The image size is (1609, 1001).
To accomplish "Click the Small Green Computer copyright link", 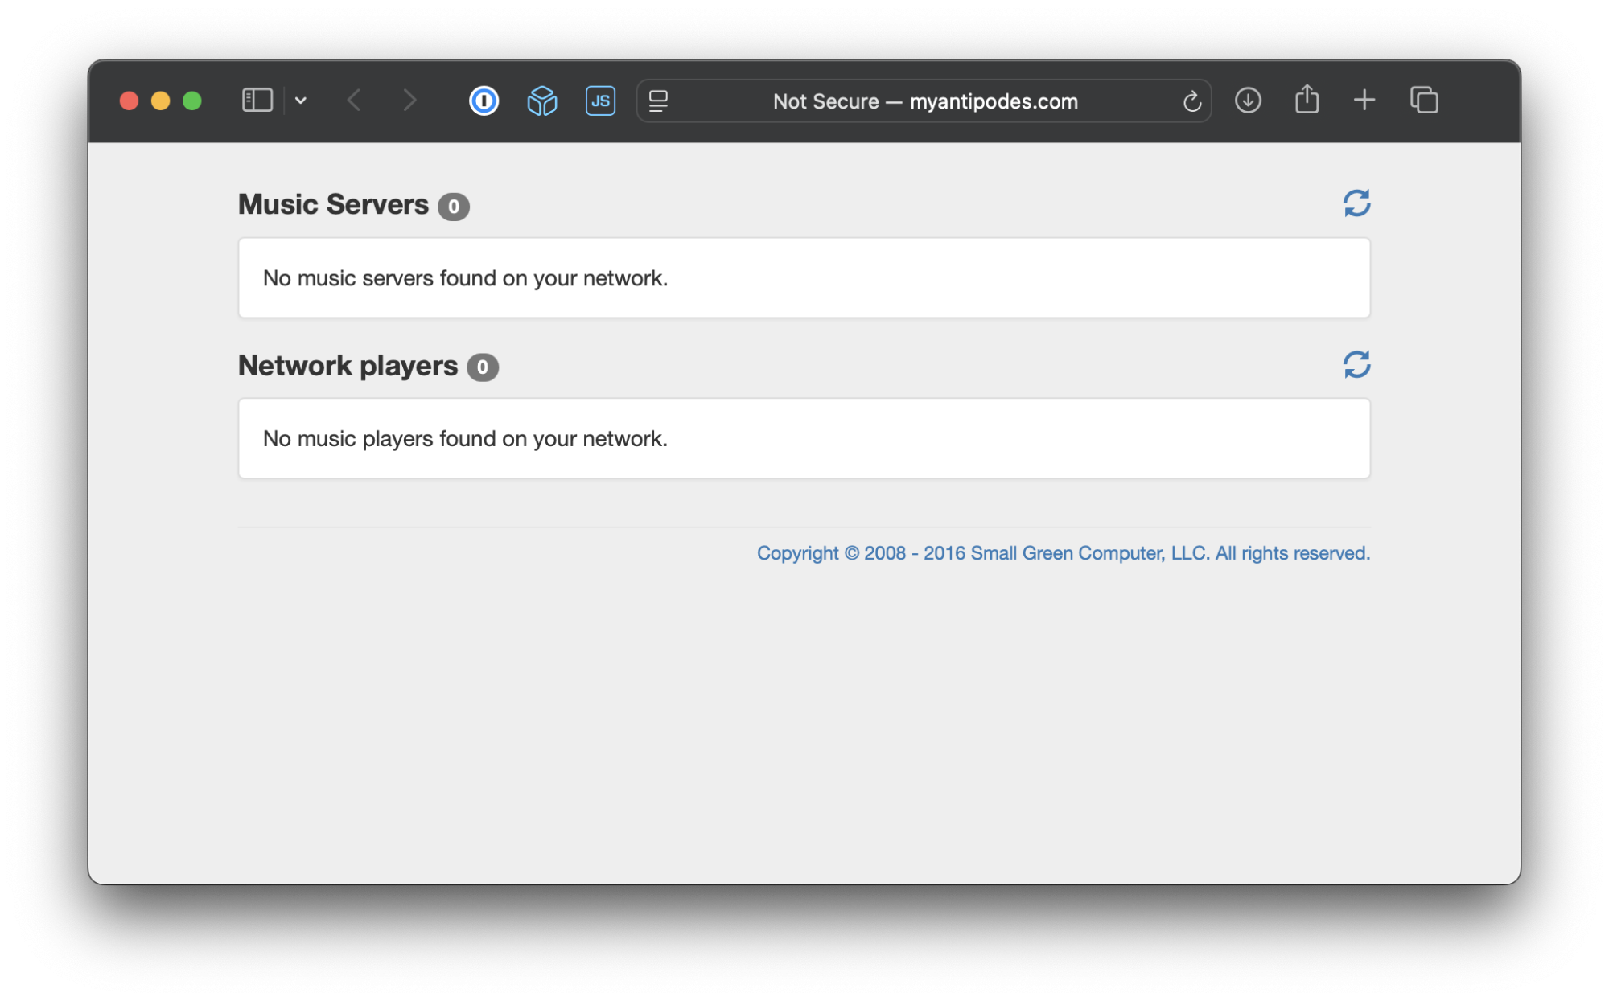I will (x=1063, y=553).
